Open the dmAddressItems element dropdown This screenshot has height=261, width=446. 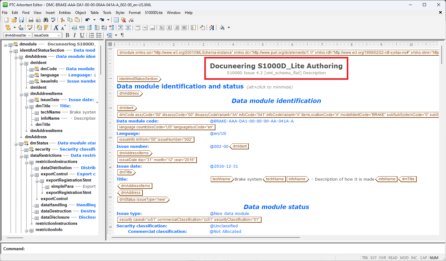(x=29, y=35)
